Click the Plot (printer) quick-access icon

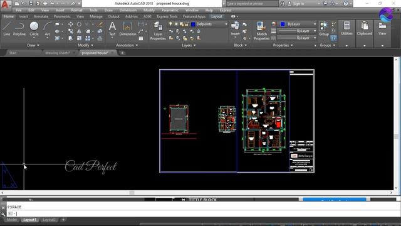tap(45, 4)
